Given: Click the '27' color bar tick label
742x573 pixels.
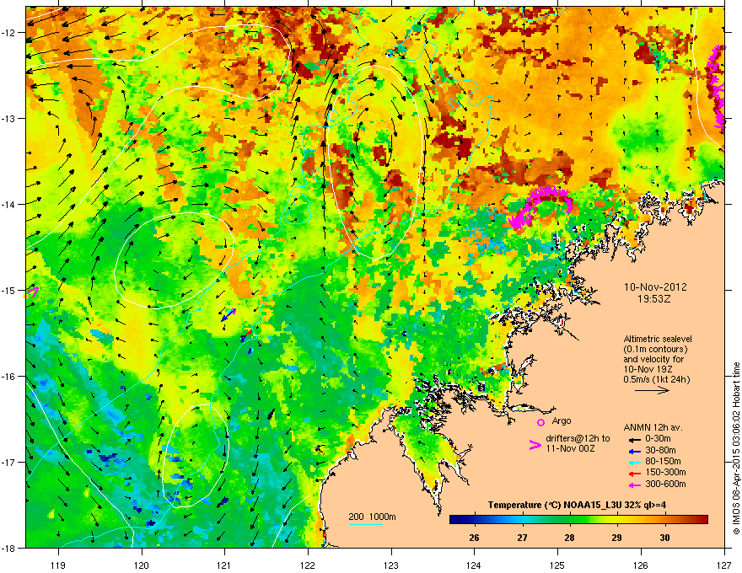Looking at the screenshot, I should click(522, 538).
